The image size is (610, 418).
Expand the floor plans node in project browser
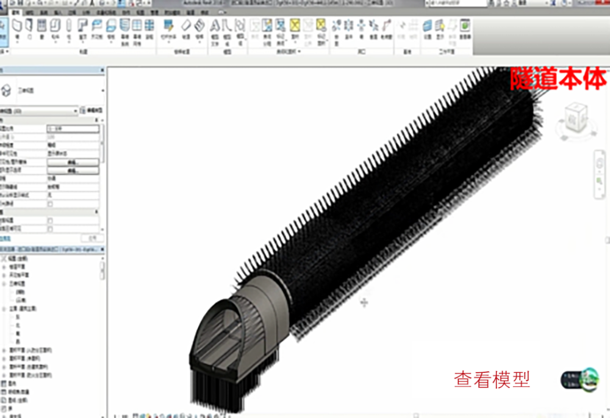point(4,267)
